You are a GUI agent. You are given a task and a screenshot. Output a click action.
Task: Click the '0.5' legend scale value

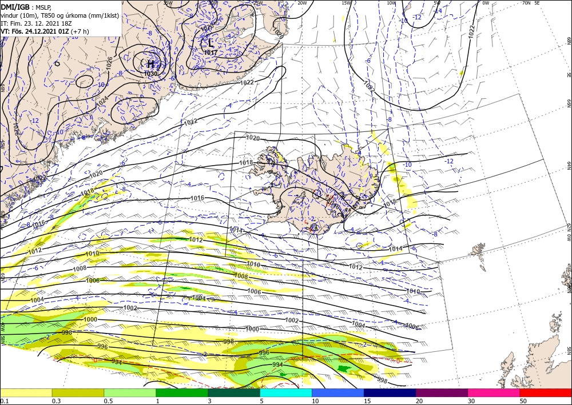tap(108, 401)
